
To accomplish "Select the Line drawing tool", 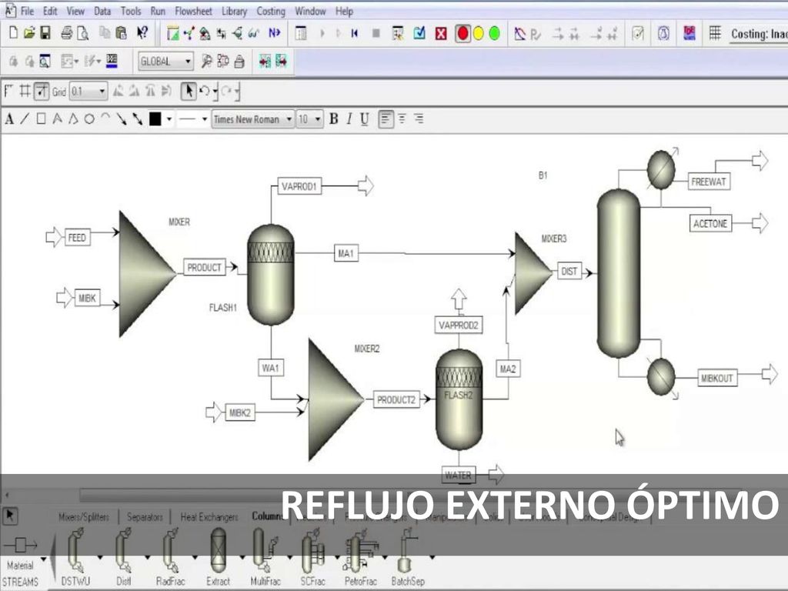I will coord(25,119).
